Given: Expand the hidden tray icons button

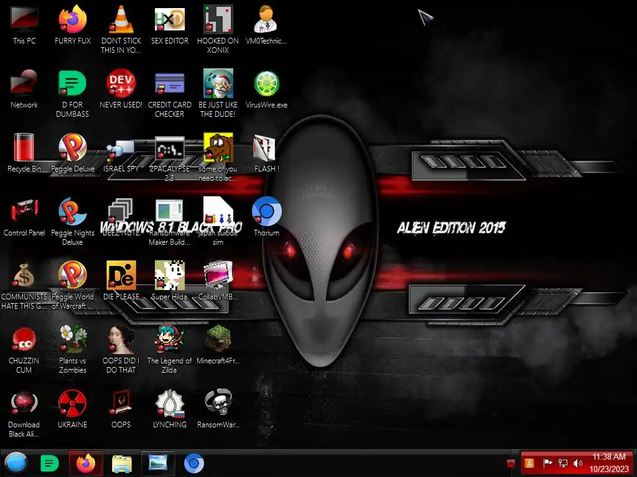Looking at the screenshot, I should 511,463.
